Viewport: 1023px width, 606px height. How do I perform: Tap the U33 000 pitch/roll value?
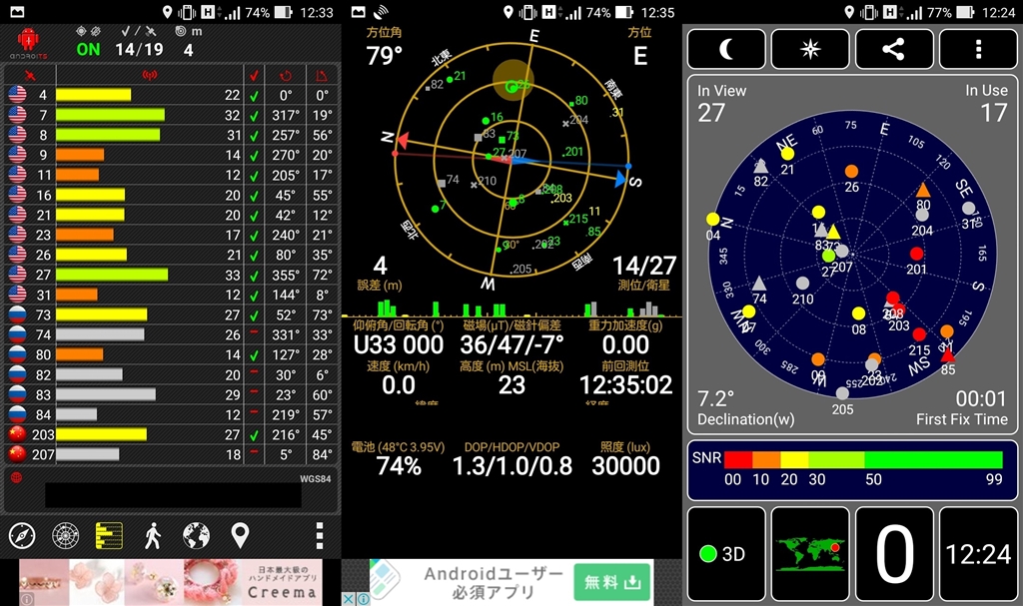coord(399,344)
